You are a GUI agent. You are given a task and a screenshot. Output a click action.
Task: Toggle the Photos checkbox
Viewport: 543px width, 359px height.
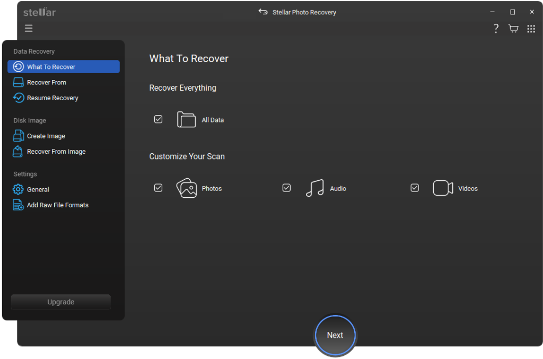[158, 188]
